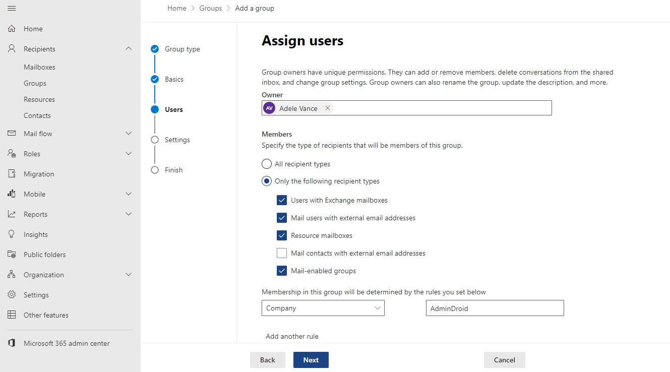Click the Add another rule link

click(292, 336)
